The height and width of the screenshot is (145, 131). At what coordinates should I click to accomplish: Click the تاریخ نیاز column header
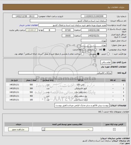[x=14, y=80]
